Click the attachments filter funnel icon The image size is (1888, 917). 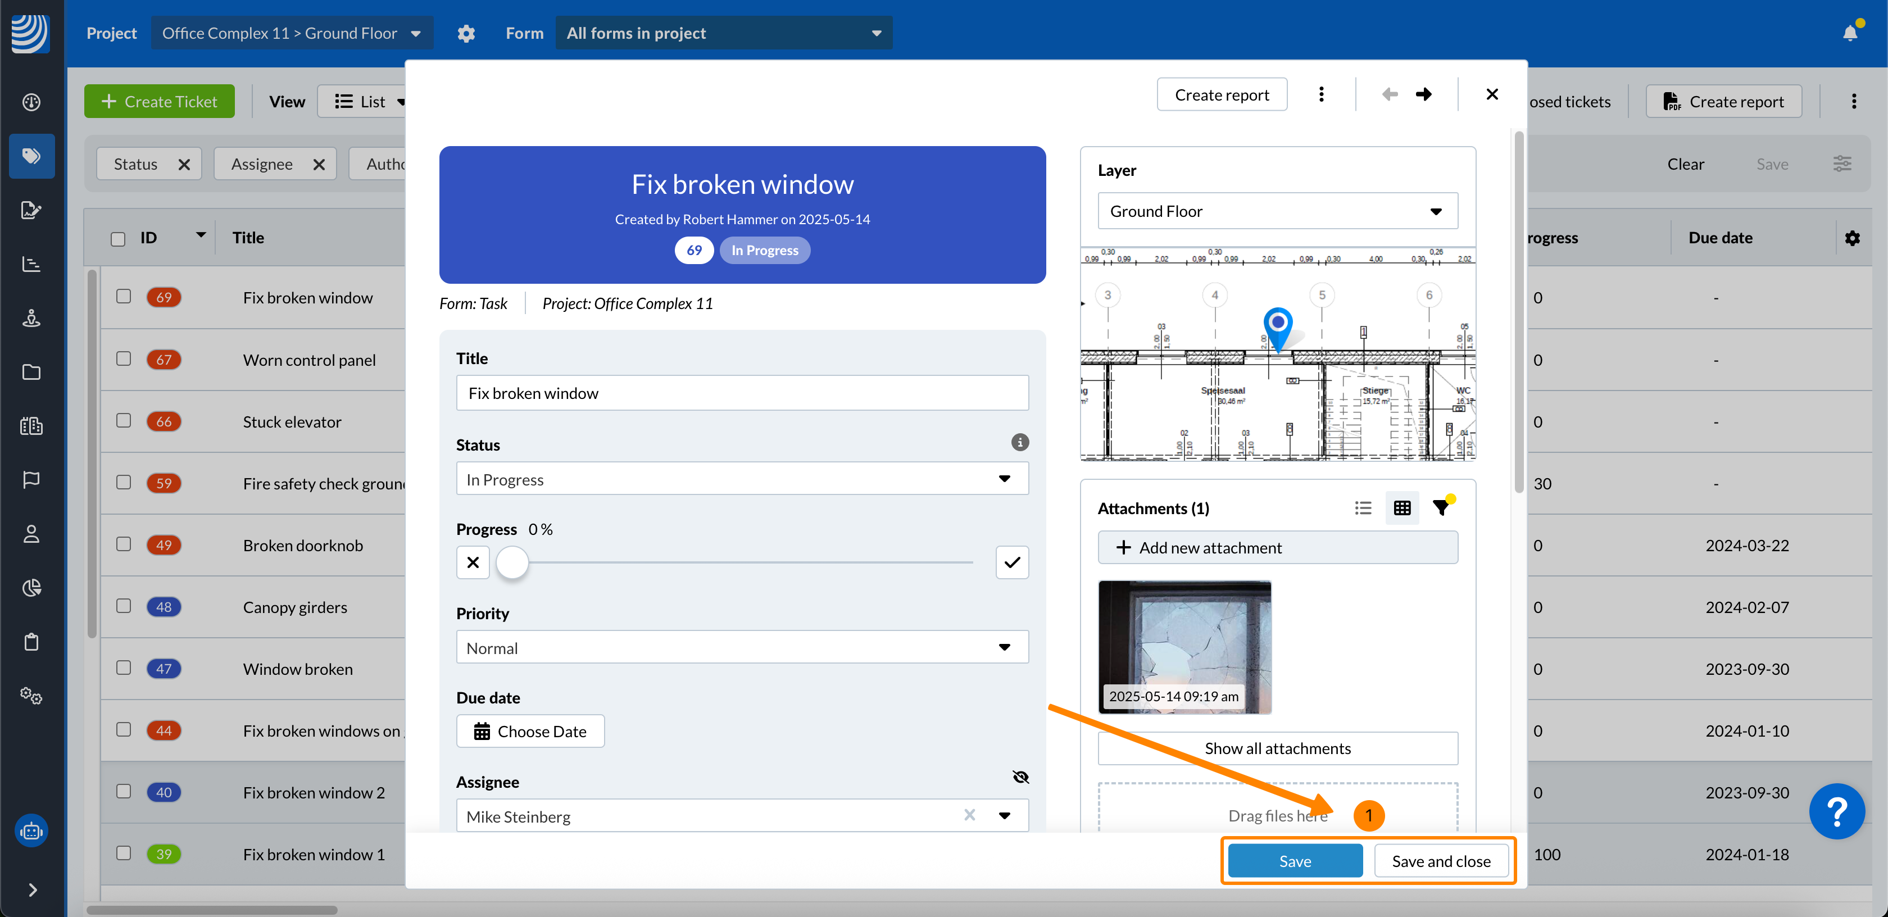click(1441, 507)
